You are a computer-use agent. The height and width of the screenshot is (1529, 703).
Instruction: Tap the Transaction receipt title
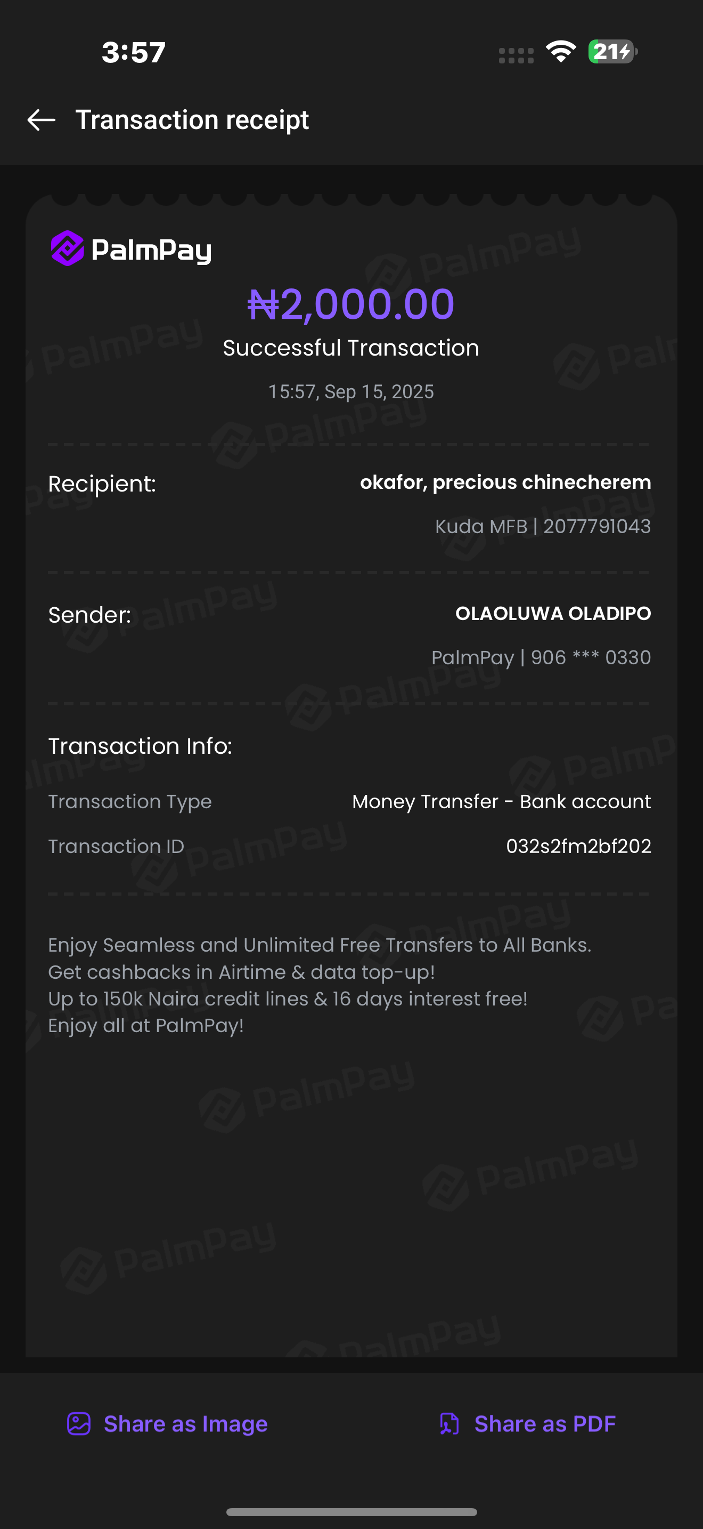click(x=192, y=120)
